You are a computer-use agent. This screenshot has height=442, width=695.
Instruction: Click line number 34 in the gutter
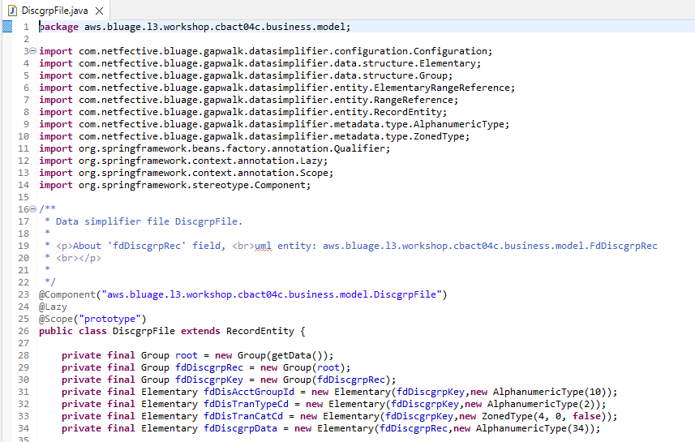[24, 428]
